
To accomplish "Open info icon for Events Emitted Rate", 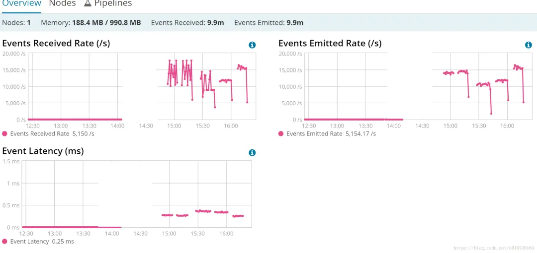I will coord(529,45).
